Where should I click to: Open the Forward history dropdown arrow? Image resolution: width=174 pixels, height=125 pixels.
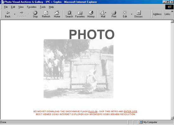[28, 14]
